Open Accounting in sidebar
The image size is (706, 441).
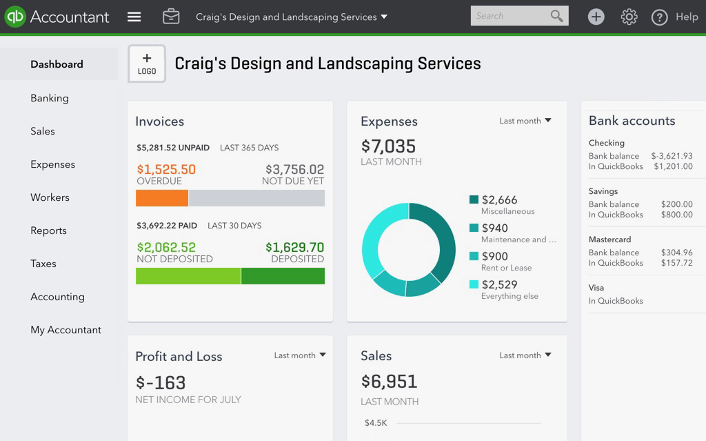[58, 297]
